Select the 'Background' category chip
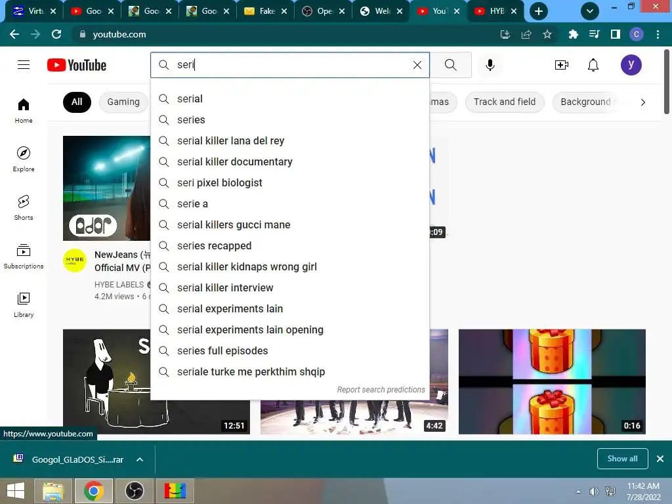672x504 pixels. tap(585, 102)
